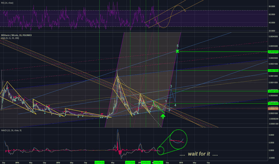This screenshot has height=164, width=279.
Task: Click the 2015 label on time axis
Action: (x=17, y=163)
